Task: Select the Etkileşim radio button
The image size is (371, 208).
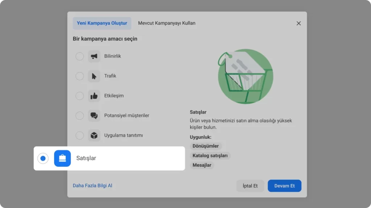Action: [79, 96]
